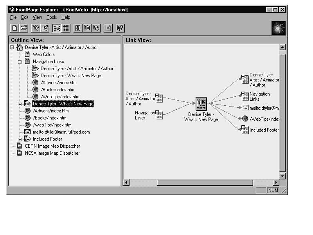Screen dimensions: 313x235
Task: Select CERN Image Map Dispatcher in outline
Action: [52, 146]
